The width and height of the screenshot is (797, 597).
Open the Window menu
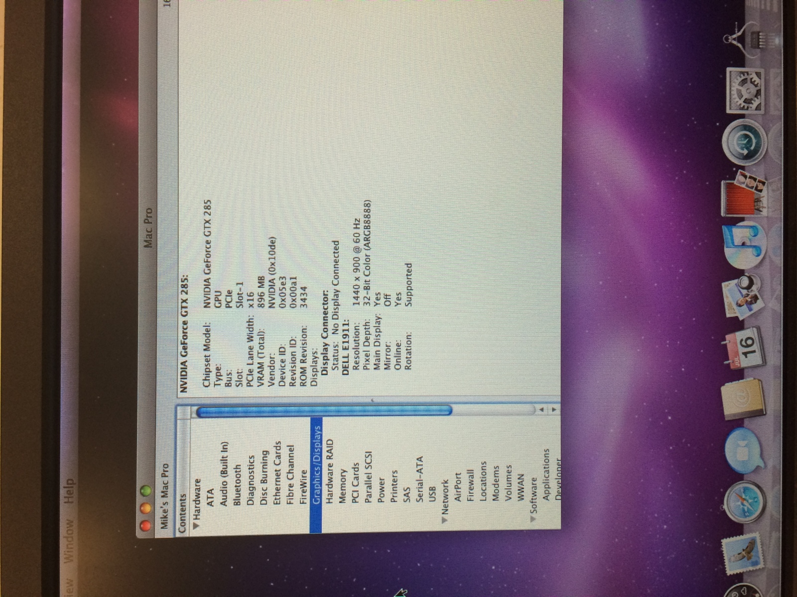pyautogui.click(x=68, y=541)
